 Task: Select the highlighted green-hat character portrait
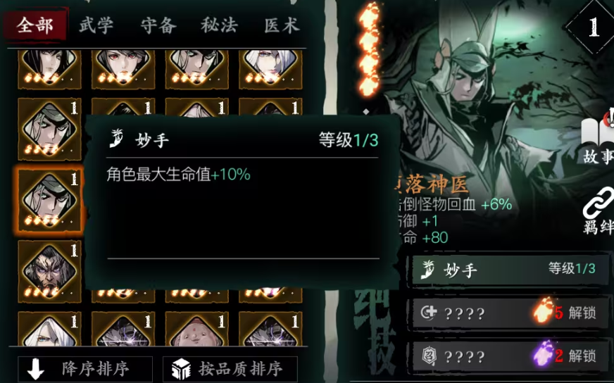pos(49,200)
